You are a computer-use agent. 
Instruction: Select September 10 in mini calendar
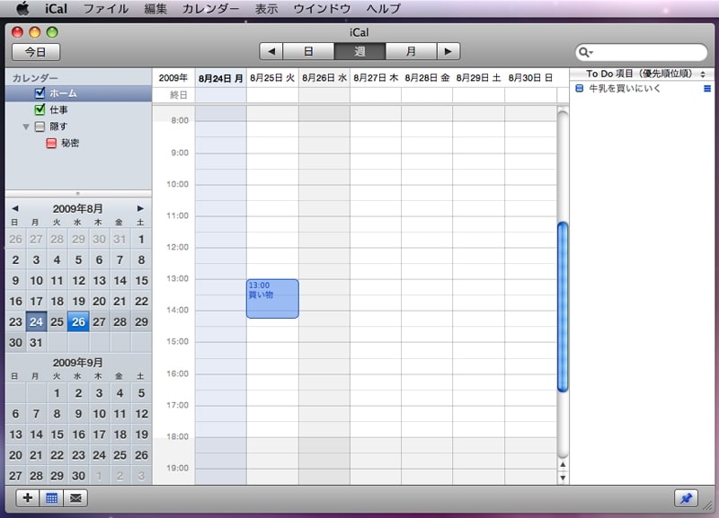(x=99, y=414)
